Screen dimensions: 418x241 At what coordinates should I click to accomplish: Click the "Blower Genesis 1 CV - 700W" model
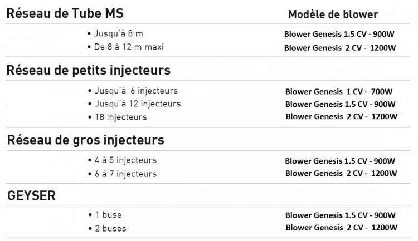tap(341, 91)
